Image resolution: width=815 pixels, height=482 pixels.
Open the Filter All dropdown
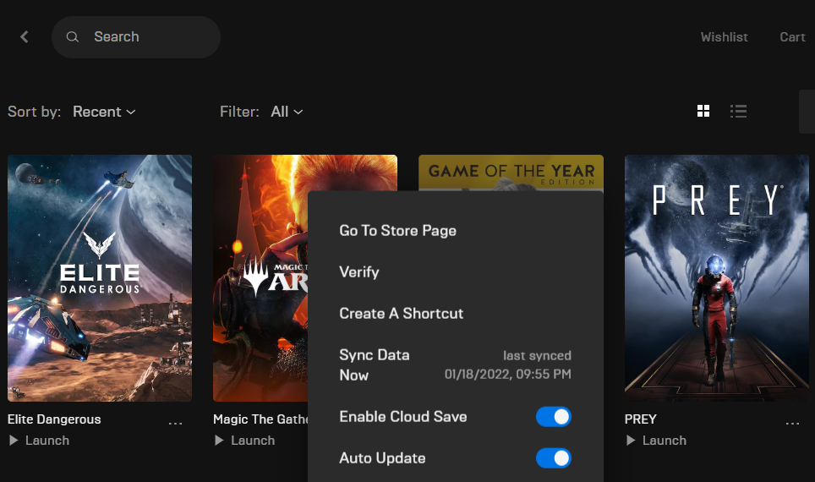pyautogui.click(x=287, y=112)
